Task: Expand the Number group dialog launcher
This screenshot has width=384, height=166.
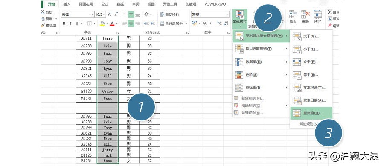Action: point(229,33)
